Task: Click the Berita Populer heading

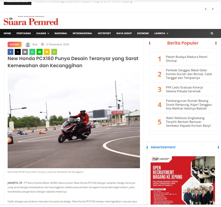Action: pyautogui.click(x=183, y=43)
